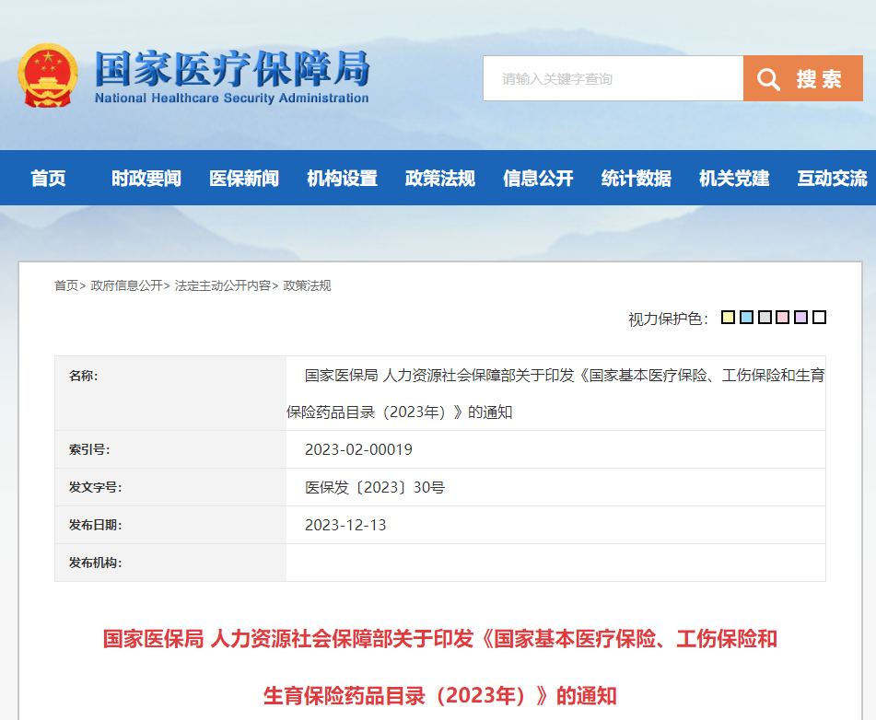Open 统计数据 navigation item
Screen dimensions: 876x720
pos(637,179)
